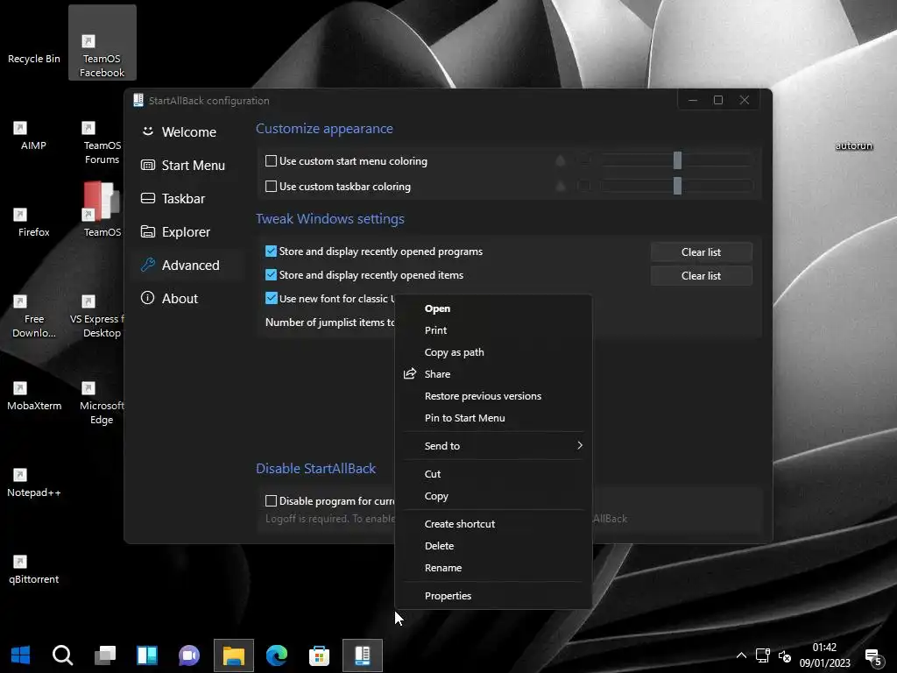Select the qBittorrent desktop shortcut
The width and height of the screenshot is (897, 673).
click(34, 570)
